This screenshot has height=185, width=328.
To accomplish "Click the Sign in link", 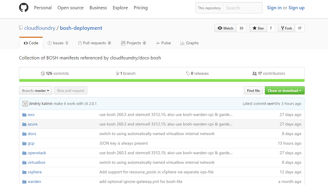I will 274,8.
